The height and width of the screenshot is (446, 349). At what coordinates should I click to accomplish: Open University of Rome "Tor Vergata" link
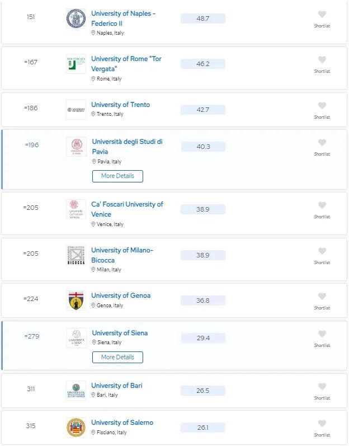click(126, 63)
